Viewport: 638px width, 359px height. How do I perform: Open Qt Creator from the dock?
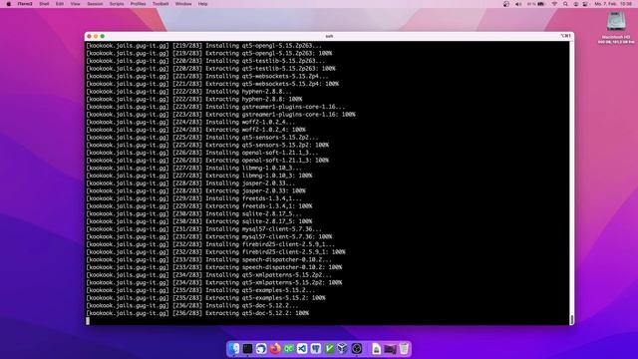288,349
